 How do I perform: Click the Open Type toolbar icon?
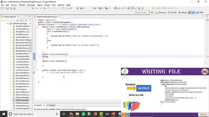(115, 8)
